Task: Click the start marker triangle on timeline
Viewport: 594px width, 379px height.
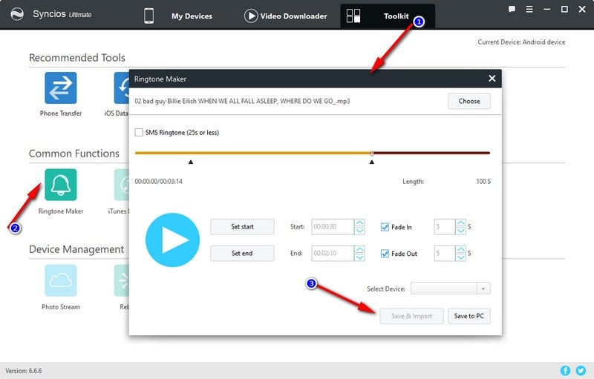Action: [x=191, y=162]
